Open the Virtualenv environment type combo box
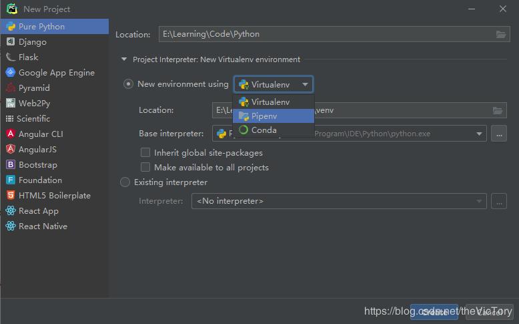The height and width of the screenshot is (324, 519). coord(274,85)
